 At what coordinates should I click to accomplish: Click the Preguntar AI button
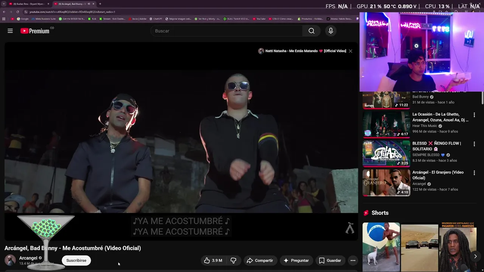296,260
